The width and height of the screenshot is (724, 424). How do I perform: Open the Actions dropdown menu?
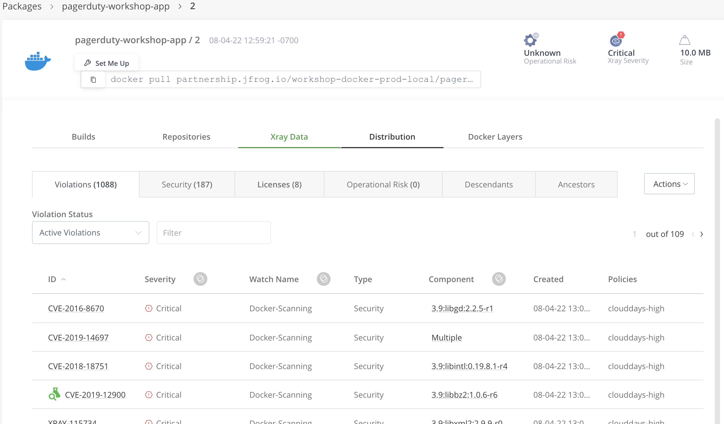(669, 184)
